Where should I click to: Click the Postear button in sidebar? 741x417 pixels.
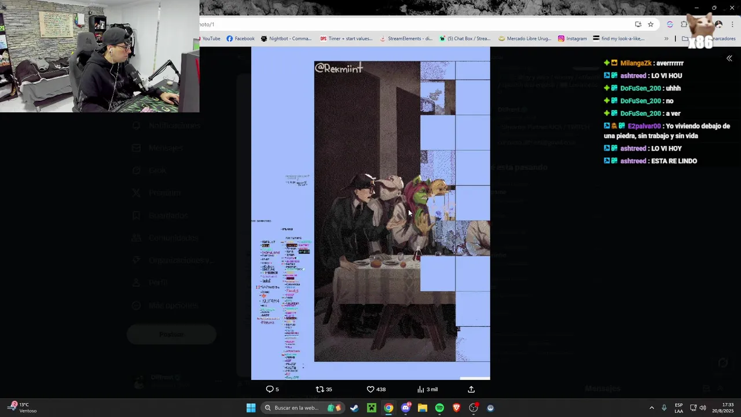pyautogui.click(x=171, y=334)
